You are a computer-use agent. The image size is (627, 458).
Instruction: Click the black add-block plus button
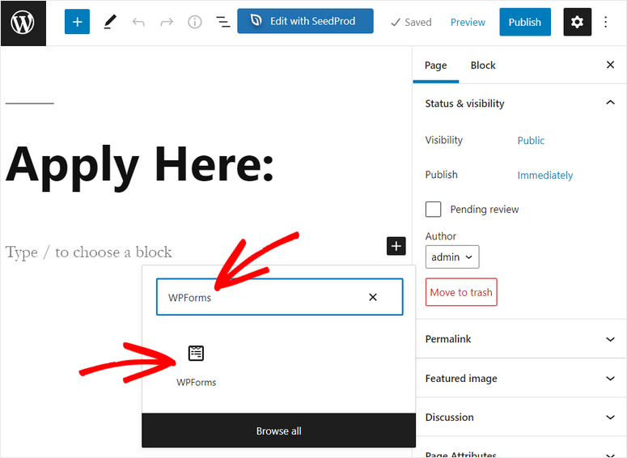396,246
